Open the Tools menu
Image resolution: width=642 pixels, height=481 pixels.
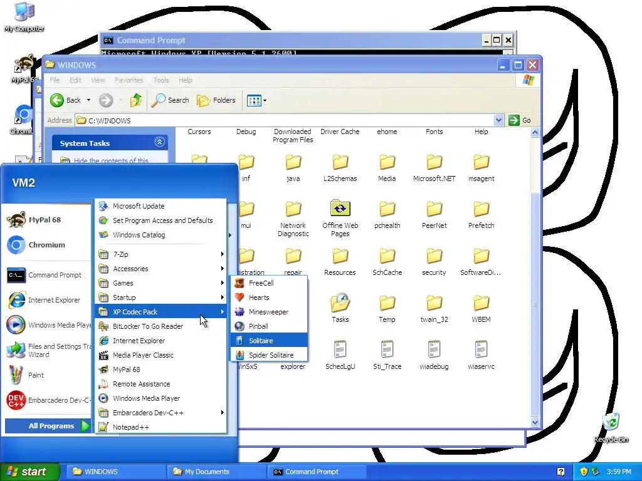(x=161, y=80)
